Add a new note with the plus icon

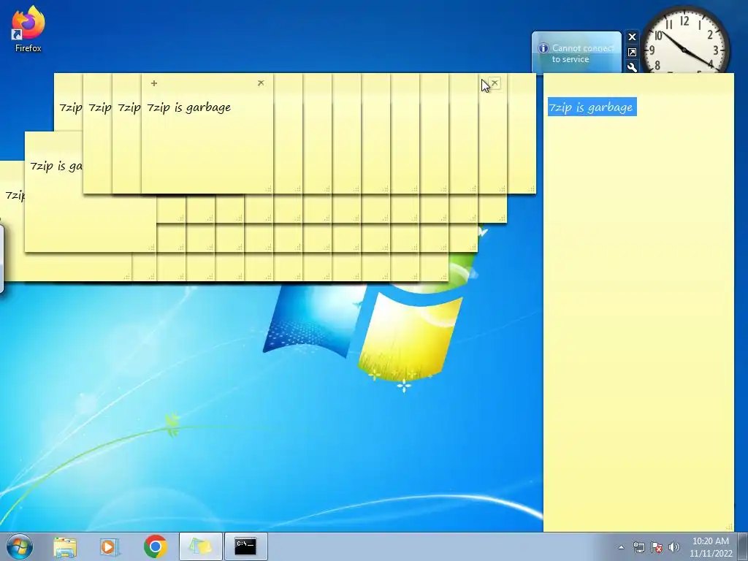coord(153,83)
